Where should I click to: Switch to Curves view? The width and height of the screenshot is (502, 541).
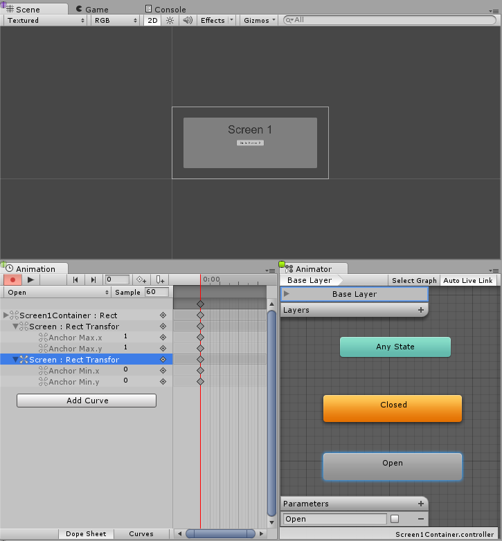point(141,533)
